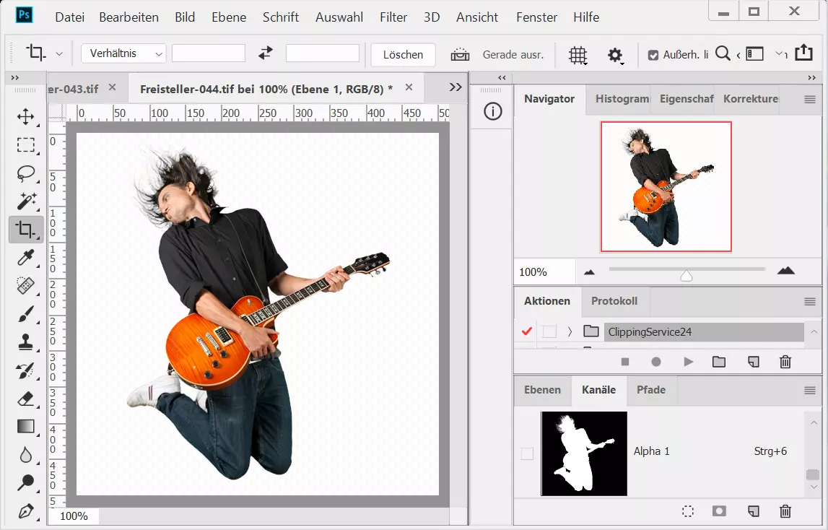Select the Eyedropper tool

coord(26,258)
